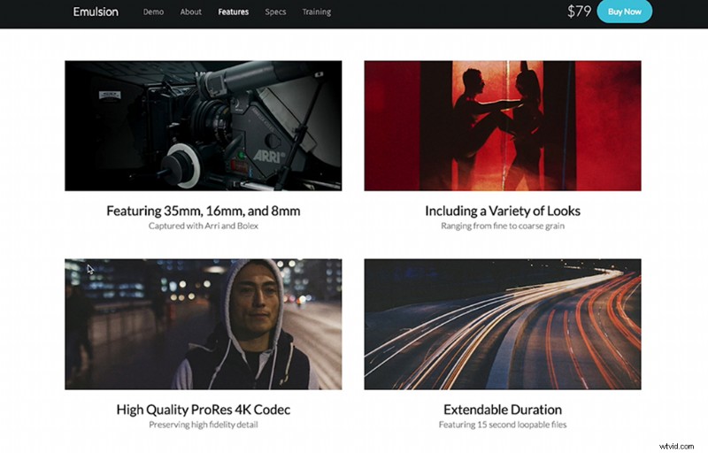Open the highway light trails image

coord(503,324)
